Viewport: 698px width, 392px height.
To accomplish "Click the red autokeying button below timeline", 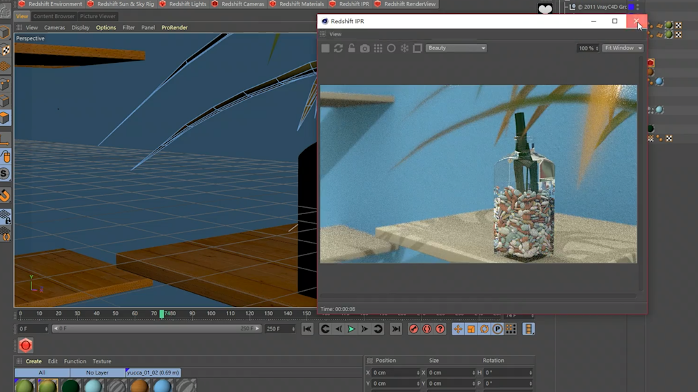I will point(26,345).
